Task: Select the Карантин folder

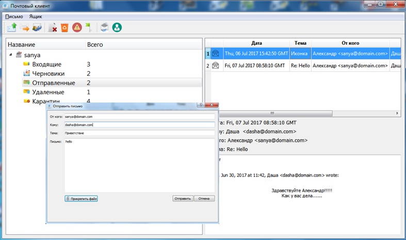Action: (x=46, y=101)
